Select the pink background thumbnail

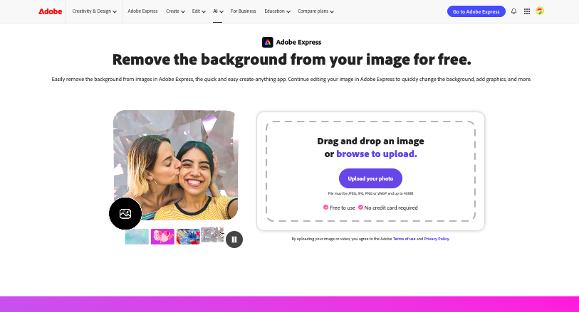click(162, 237)
